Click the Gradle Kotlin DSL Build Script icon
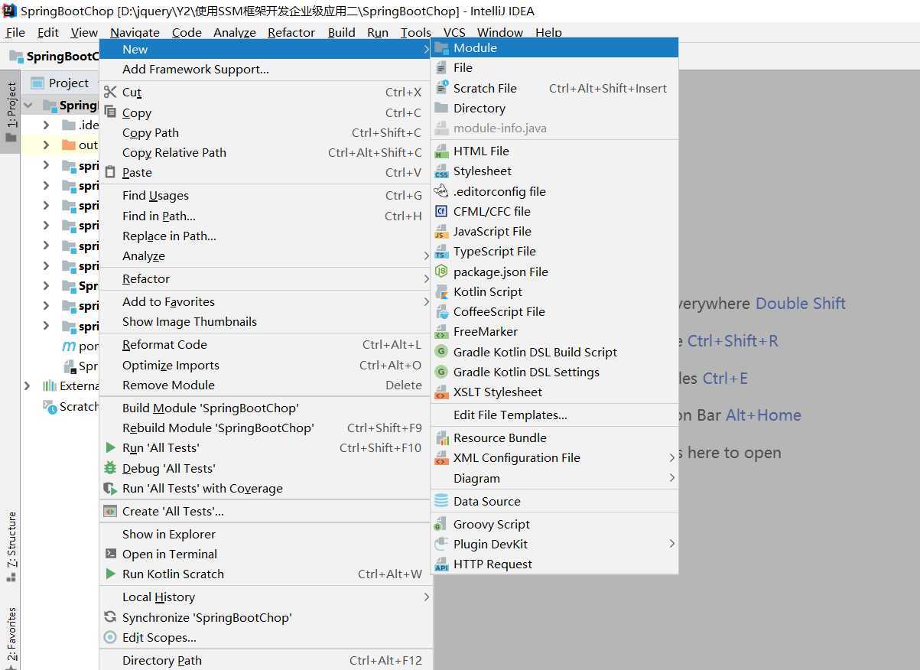Screen dimensions: 920x670 tap(441, 352)
